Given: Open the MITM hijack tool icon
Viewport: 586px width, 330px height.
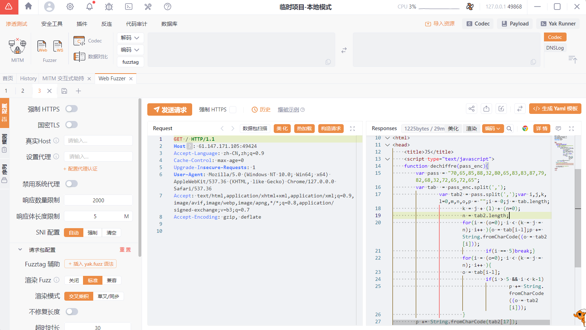Looking at the screenshot, I should tap(17, 47).
